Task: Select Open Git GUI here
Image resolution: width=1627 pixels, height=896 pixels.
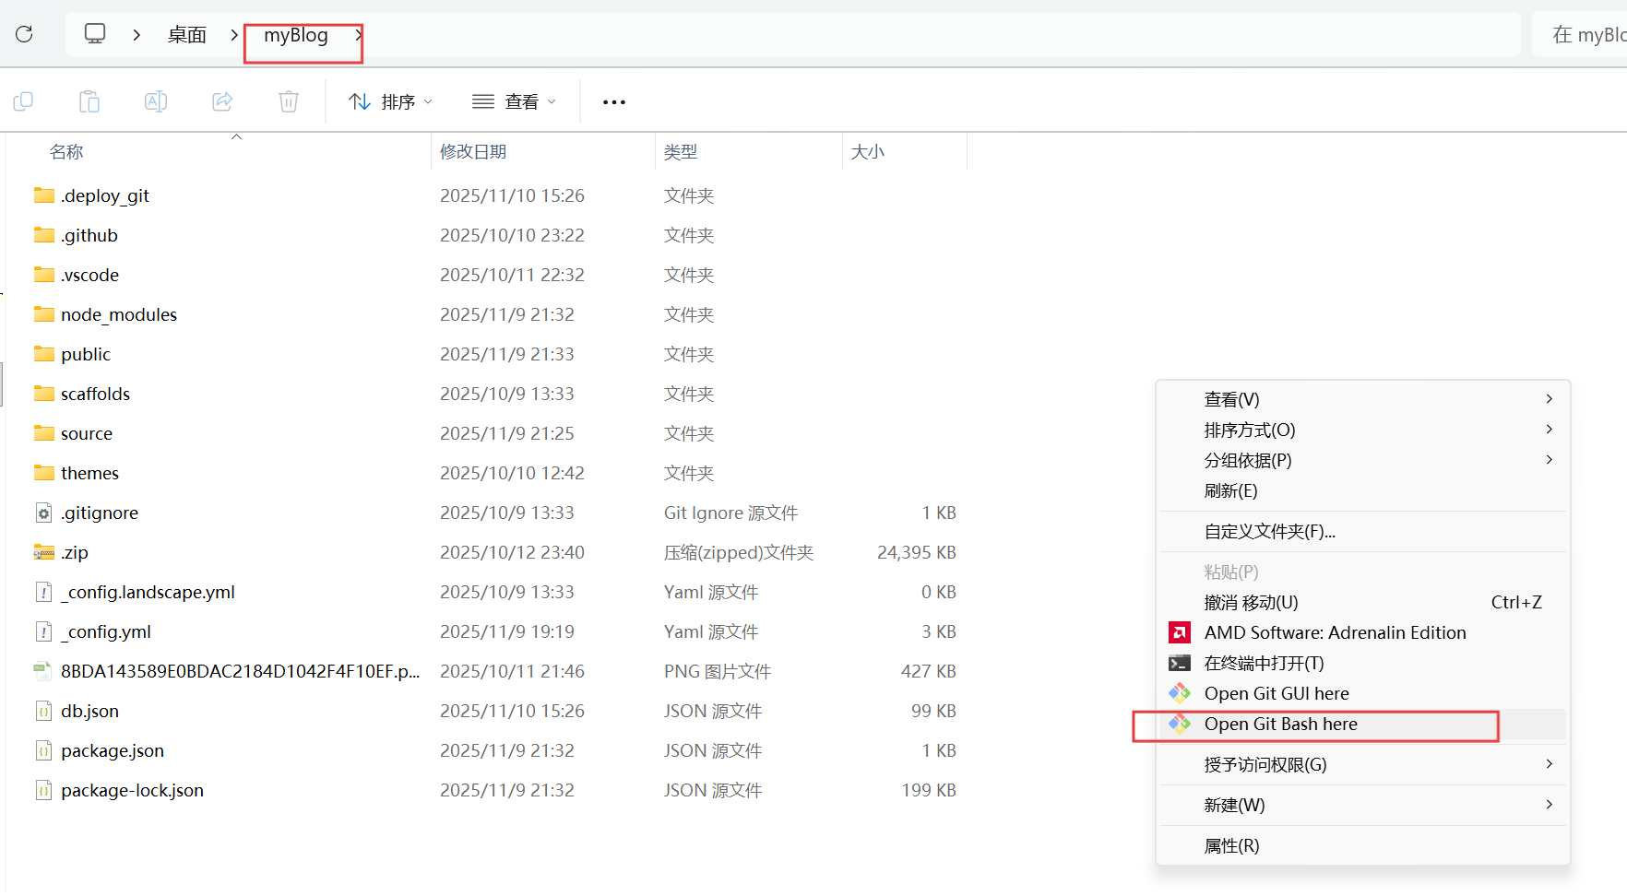Action: [1276, 694]
